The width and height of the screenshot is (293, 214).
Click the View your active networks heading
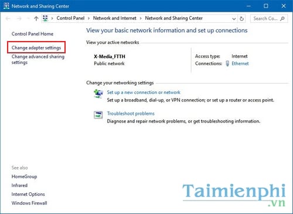113,42
